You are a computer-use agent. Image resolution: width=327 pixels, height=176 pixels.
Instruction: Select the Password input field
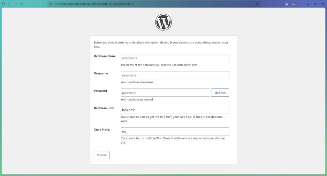165,92
